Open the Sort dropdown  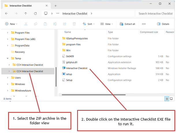(x=89, y=24)
